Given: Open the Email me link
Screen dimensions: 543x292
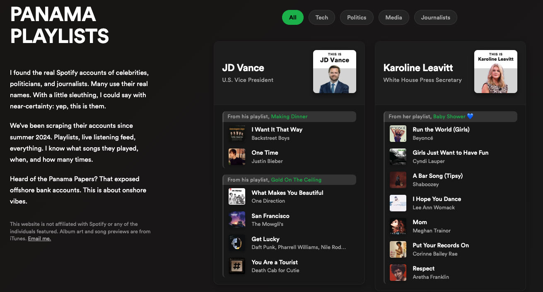Looking at the screenshot, I should (39, 239).
